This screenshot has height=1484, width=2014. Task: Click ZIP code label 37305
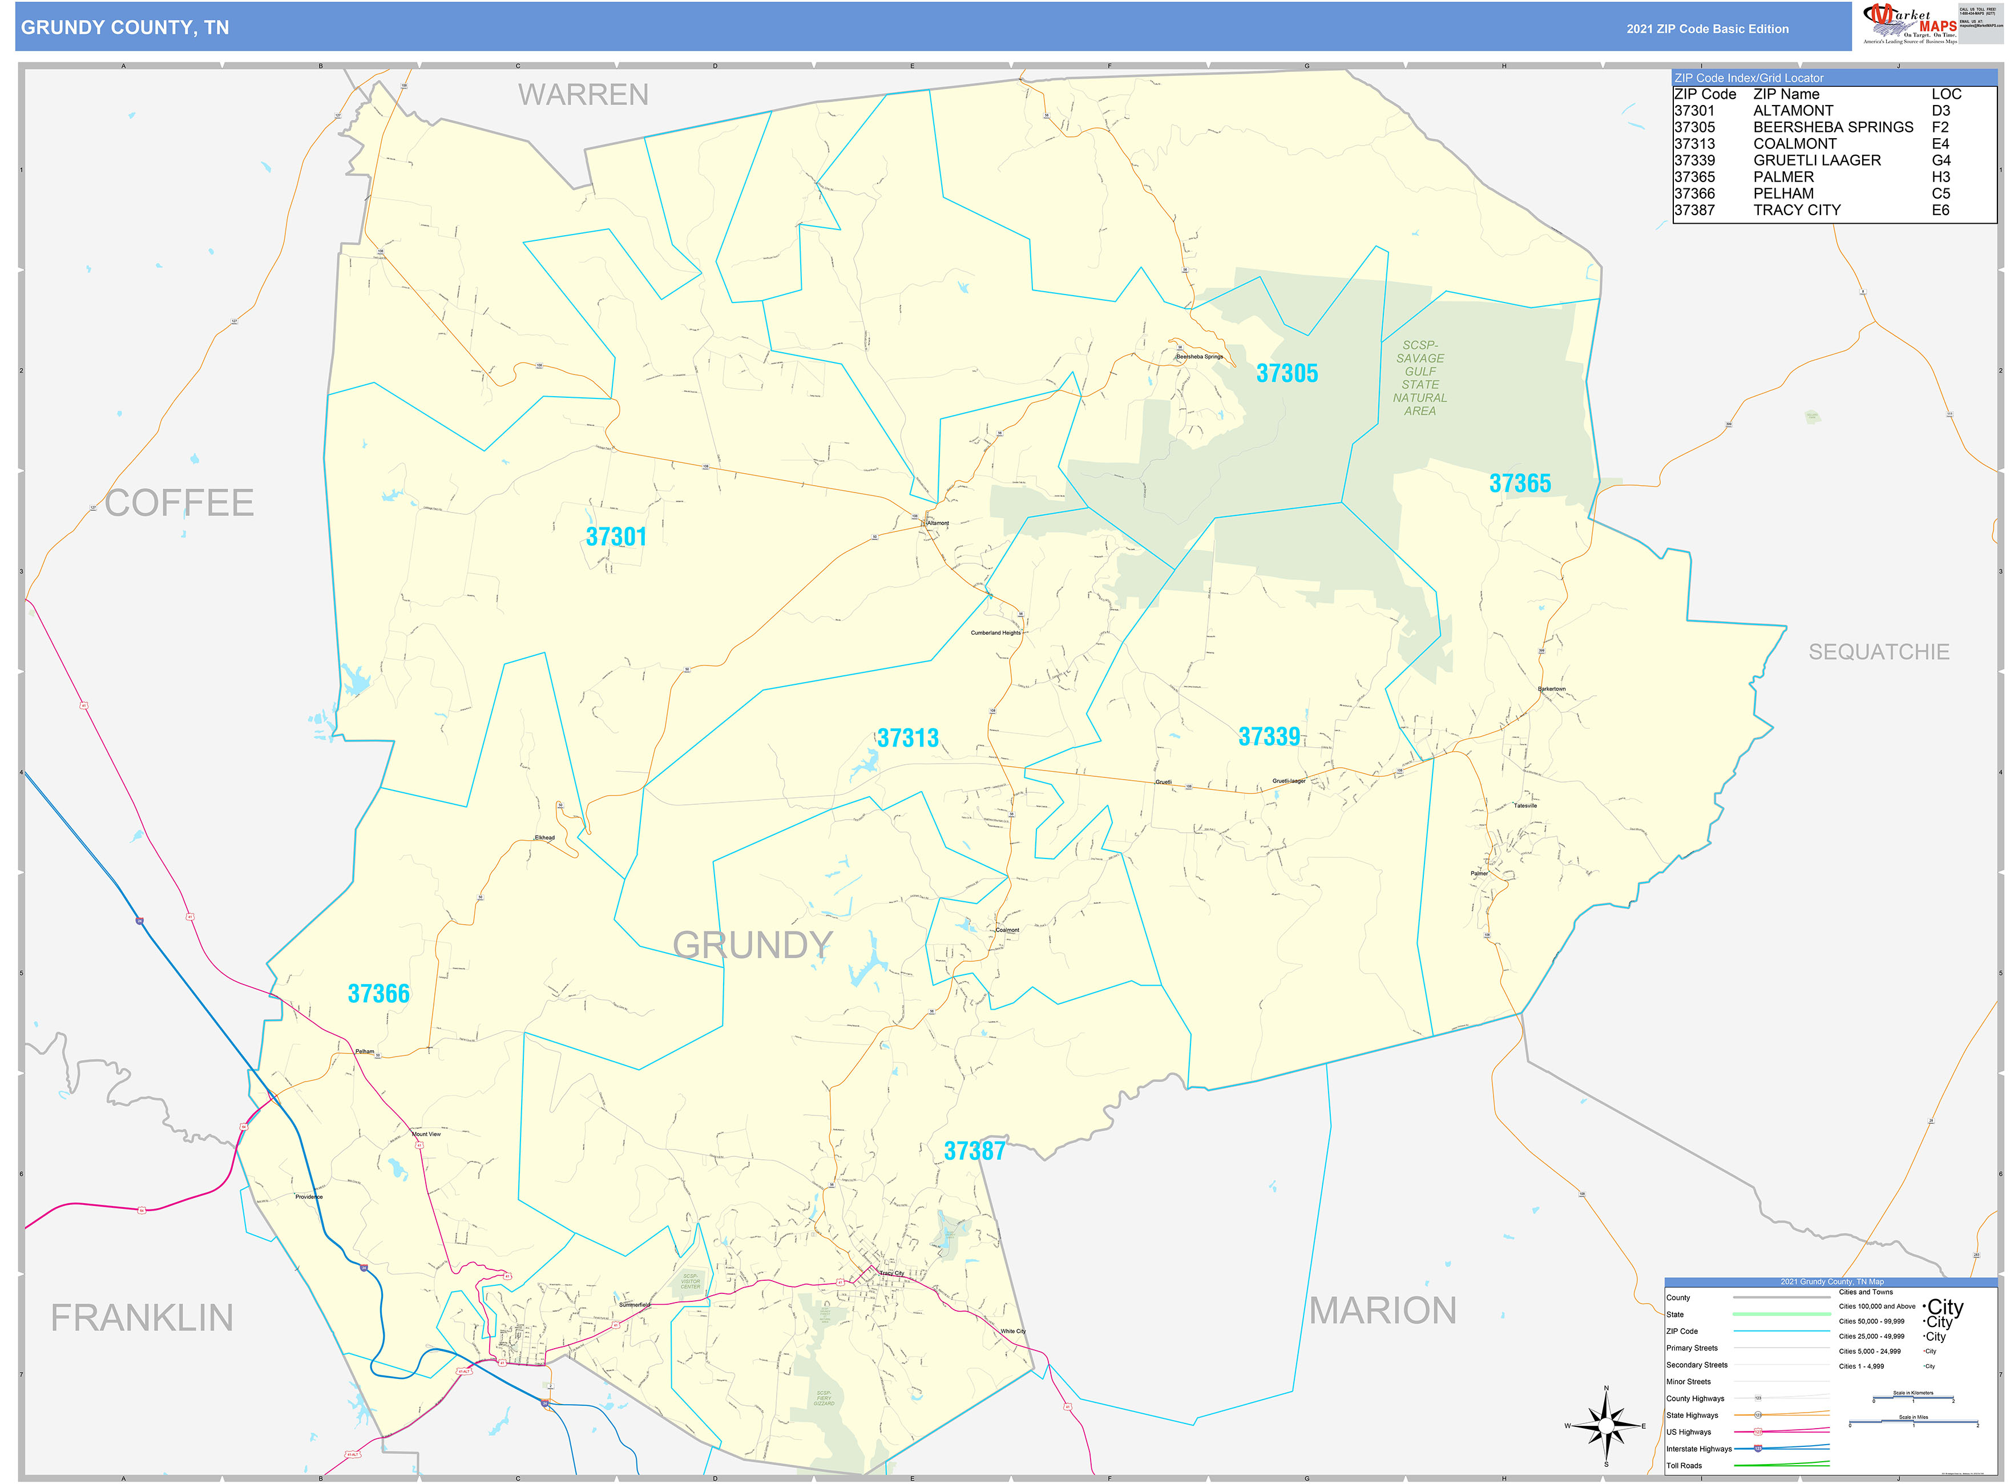[x=1286, y=374]
